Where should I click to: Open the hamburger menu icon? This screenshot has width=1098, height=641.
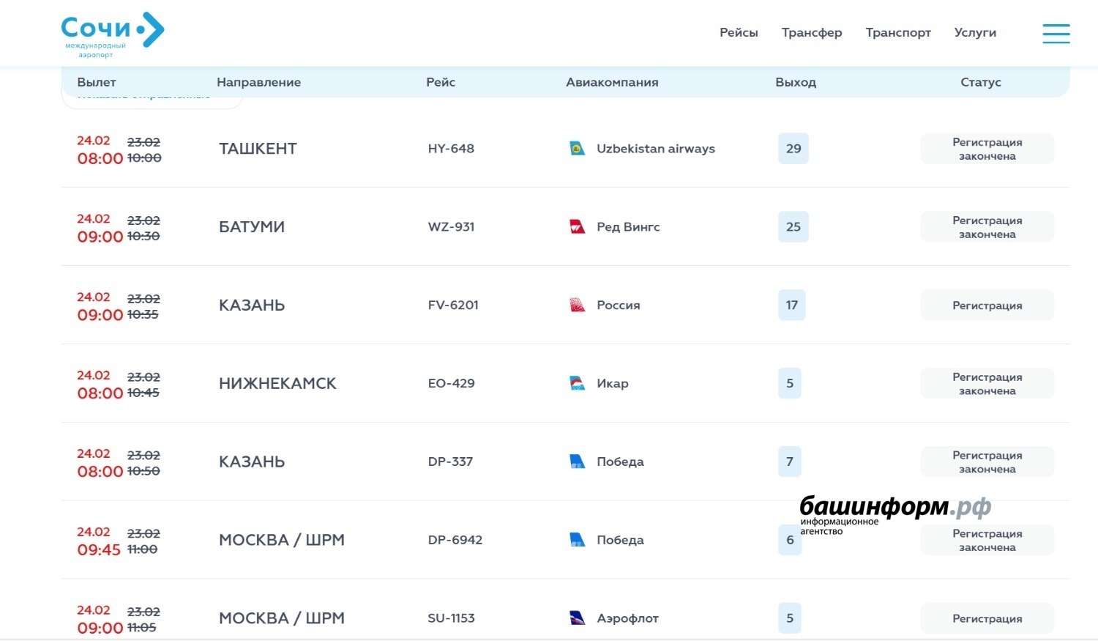click(1056, 33)
